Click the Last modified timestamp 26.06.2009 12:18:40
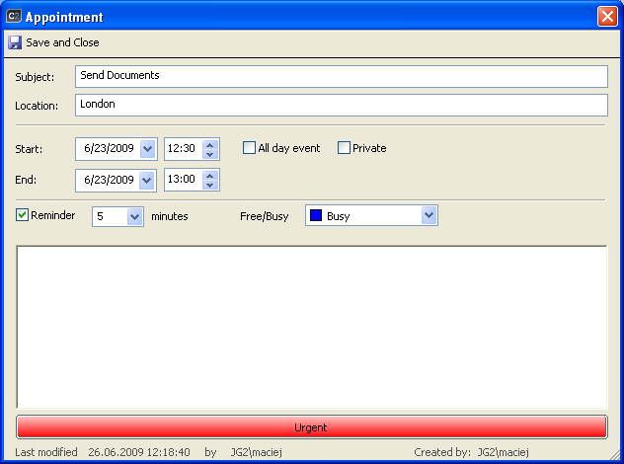Image resolution: width=624 pixels, height=464 pixels. tap(139, 452)
